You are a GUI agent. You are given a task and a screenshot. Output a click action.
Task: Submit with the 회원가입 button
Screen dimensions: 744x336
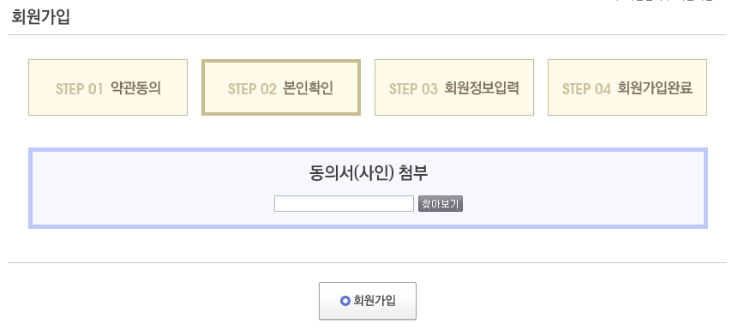click(367, 301)
